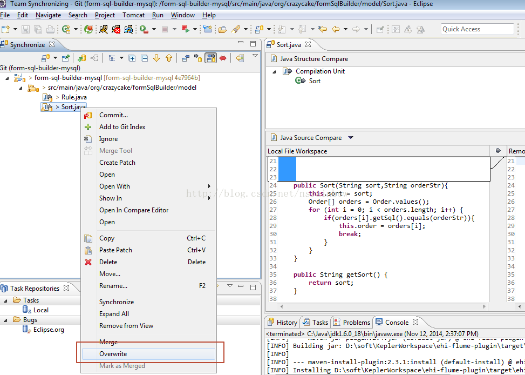Viewport: 525px width, 375px height.
Task: Collapse the Bugs node in Task Repositories
Action: [x=6, y=320]
